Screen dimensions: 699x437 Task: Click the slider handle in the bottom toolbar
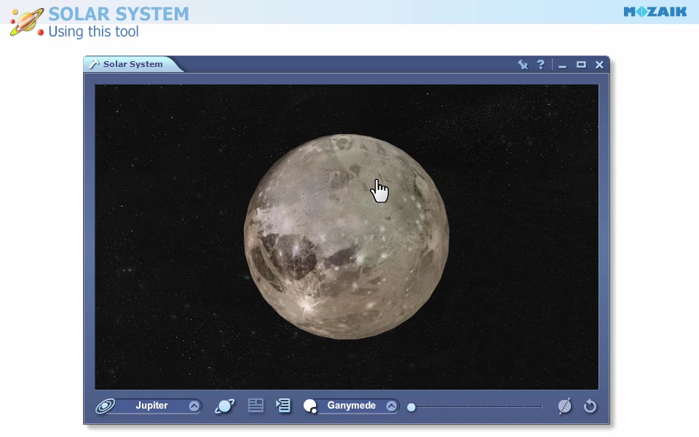point(411,407)
